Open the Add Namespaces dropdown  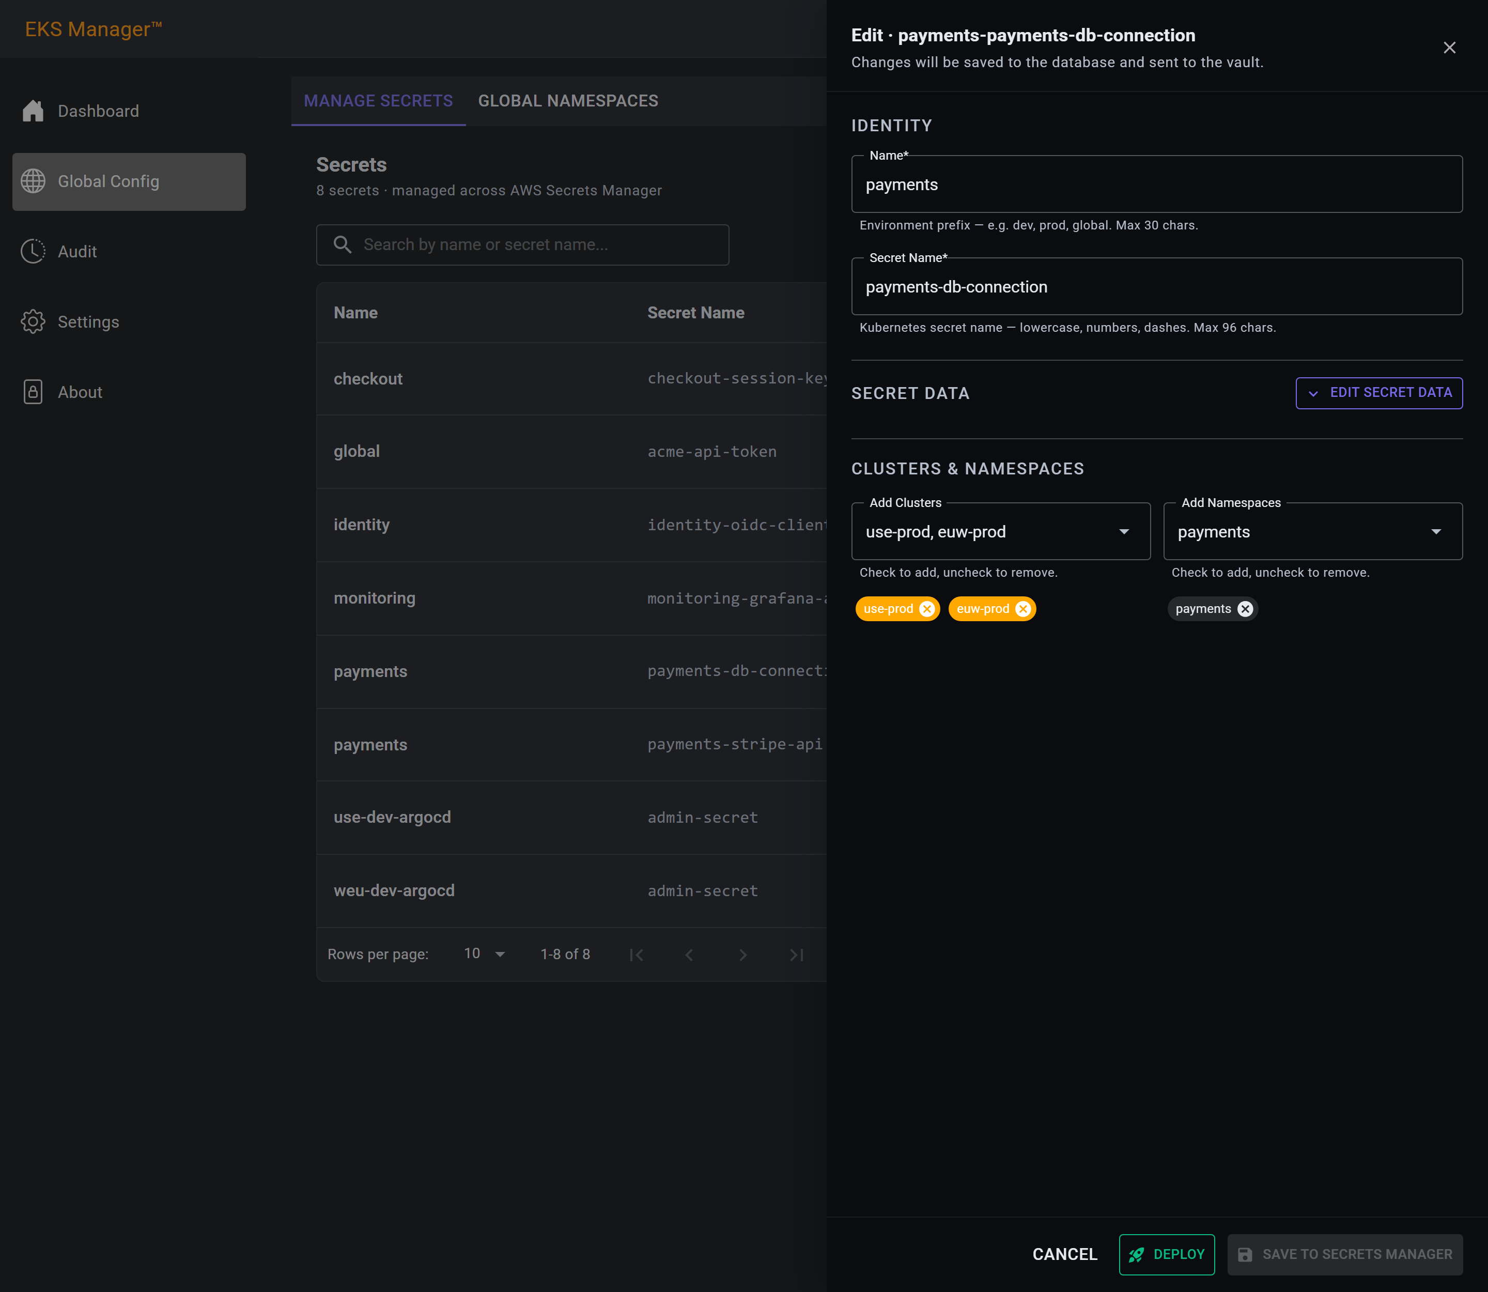(1313, 531)
